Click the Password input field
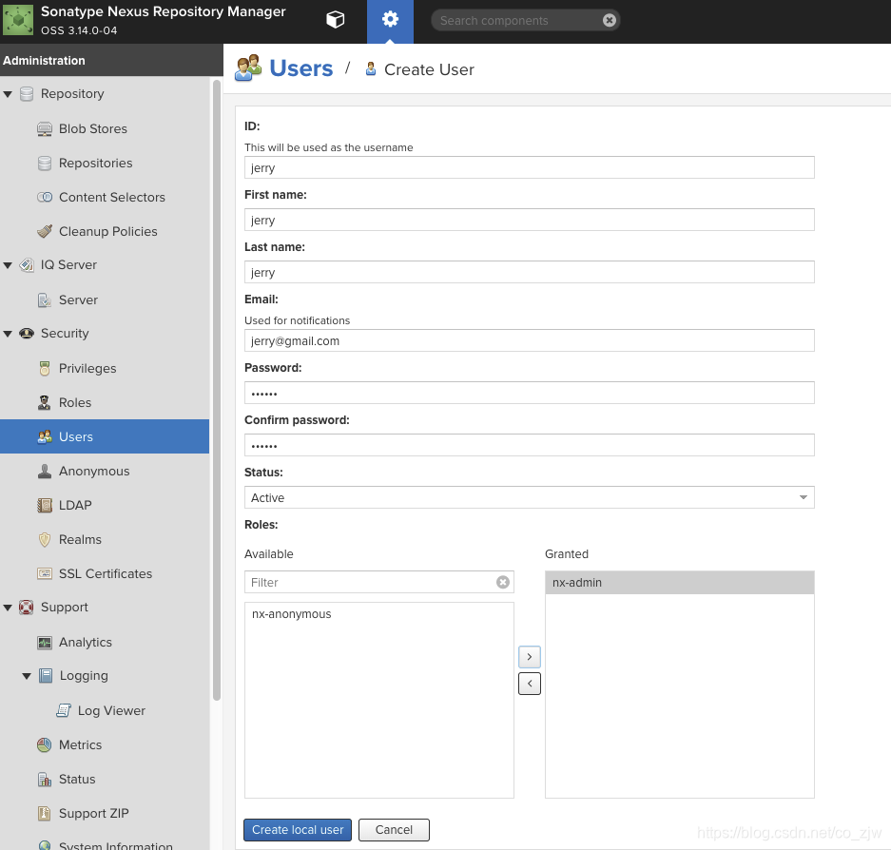Image resolution: width=891 pixels, height=850 pixels. 529,393
